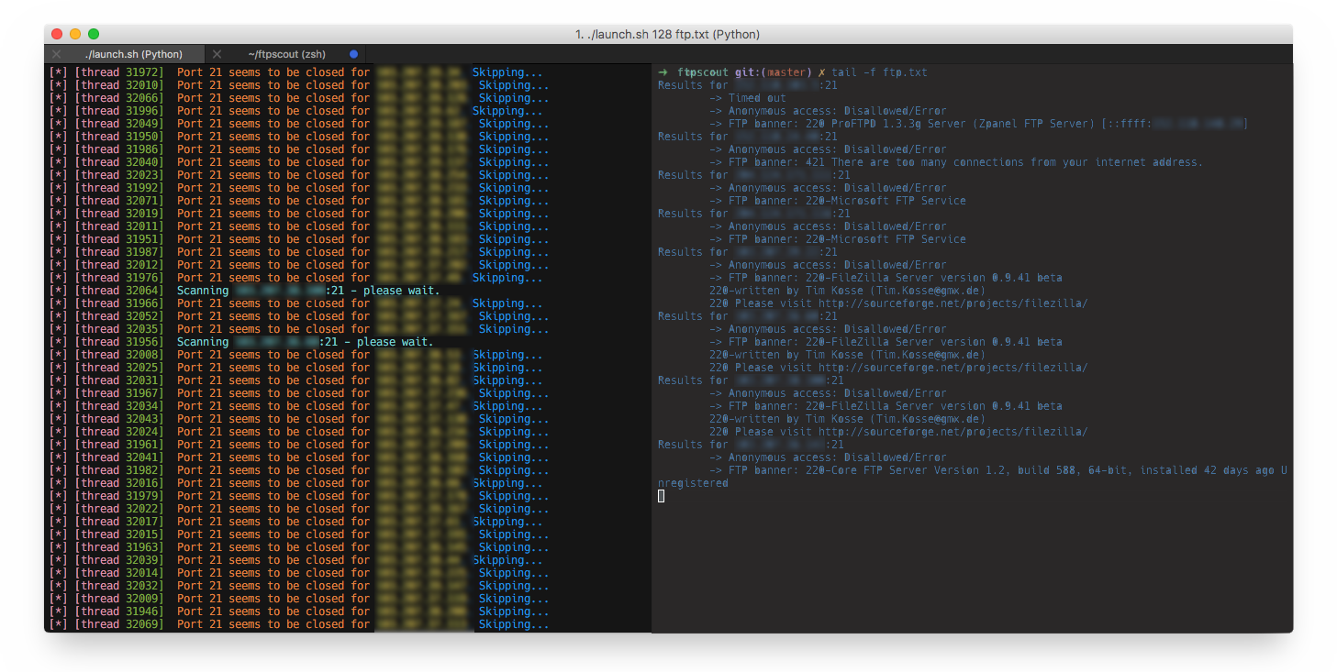Click the red close window button
Screen dimensions: 1337x672
pos(57,34)
